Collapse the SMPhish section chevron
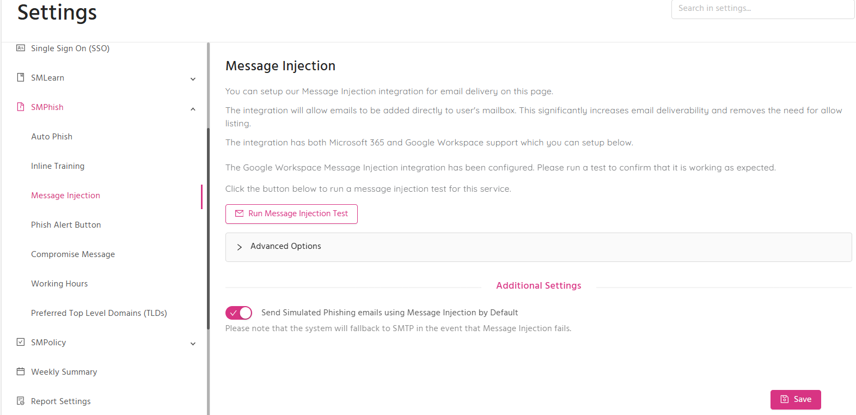 pyautogui.click(x=193, y=109)
